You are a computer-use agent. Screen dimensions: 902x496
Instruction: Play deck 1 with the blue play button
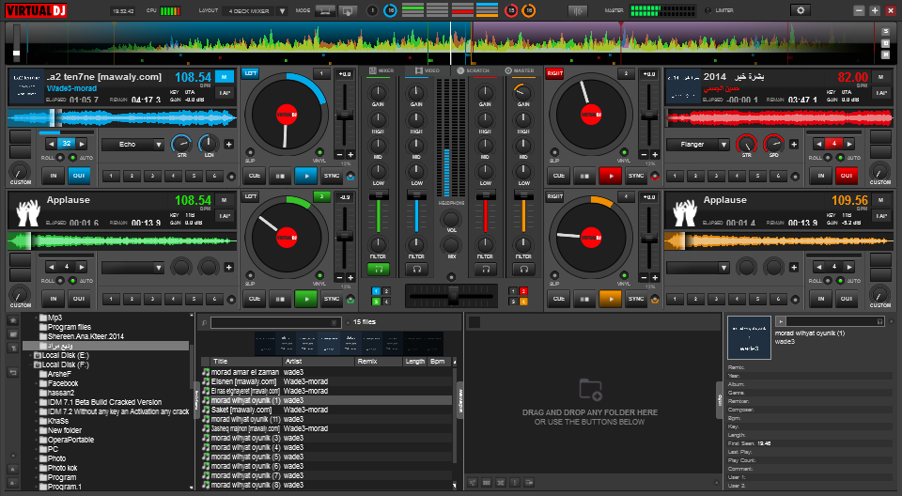[x=306, y=176]
